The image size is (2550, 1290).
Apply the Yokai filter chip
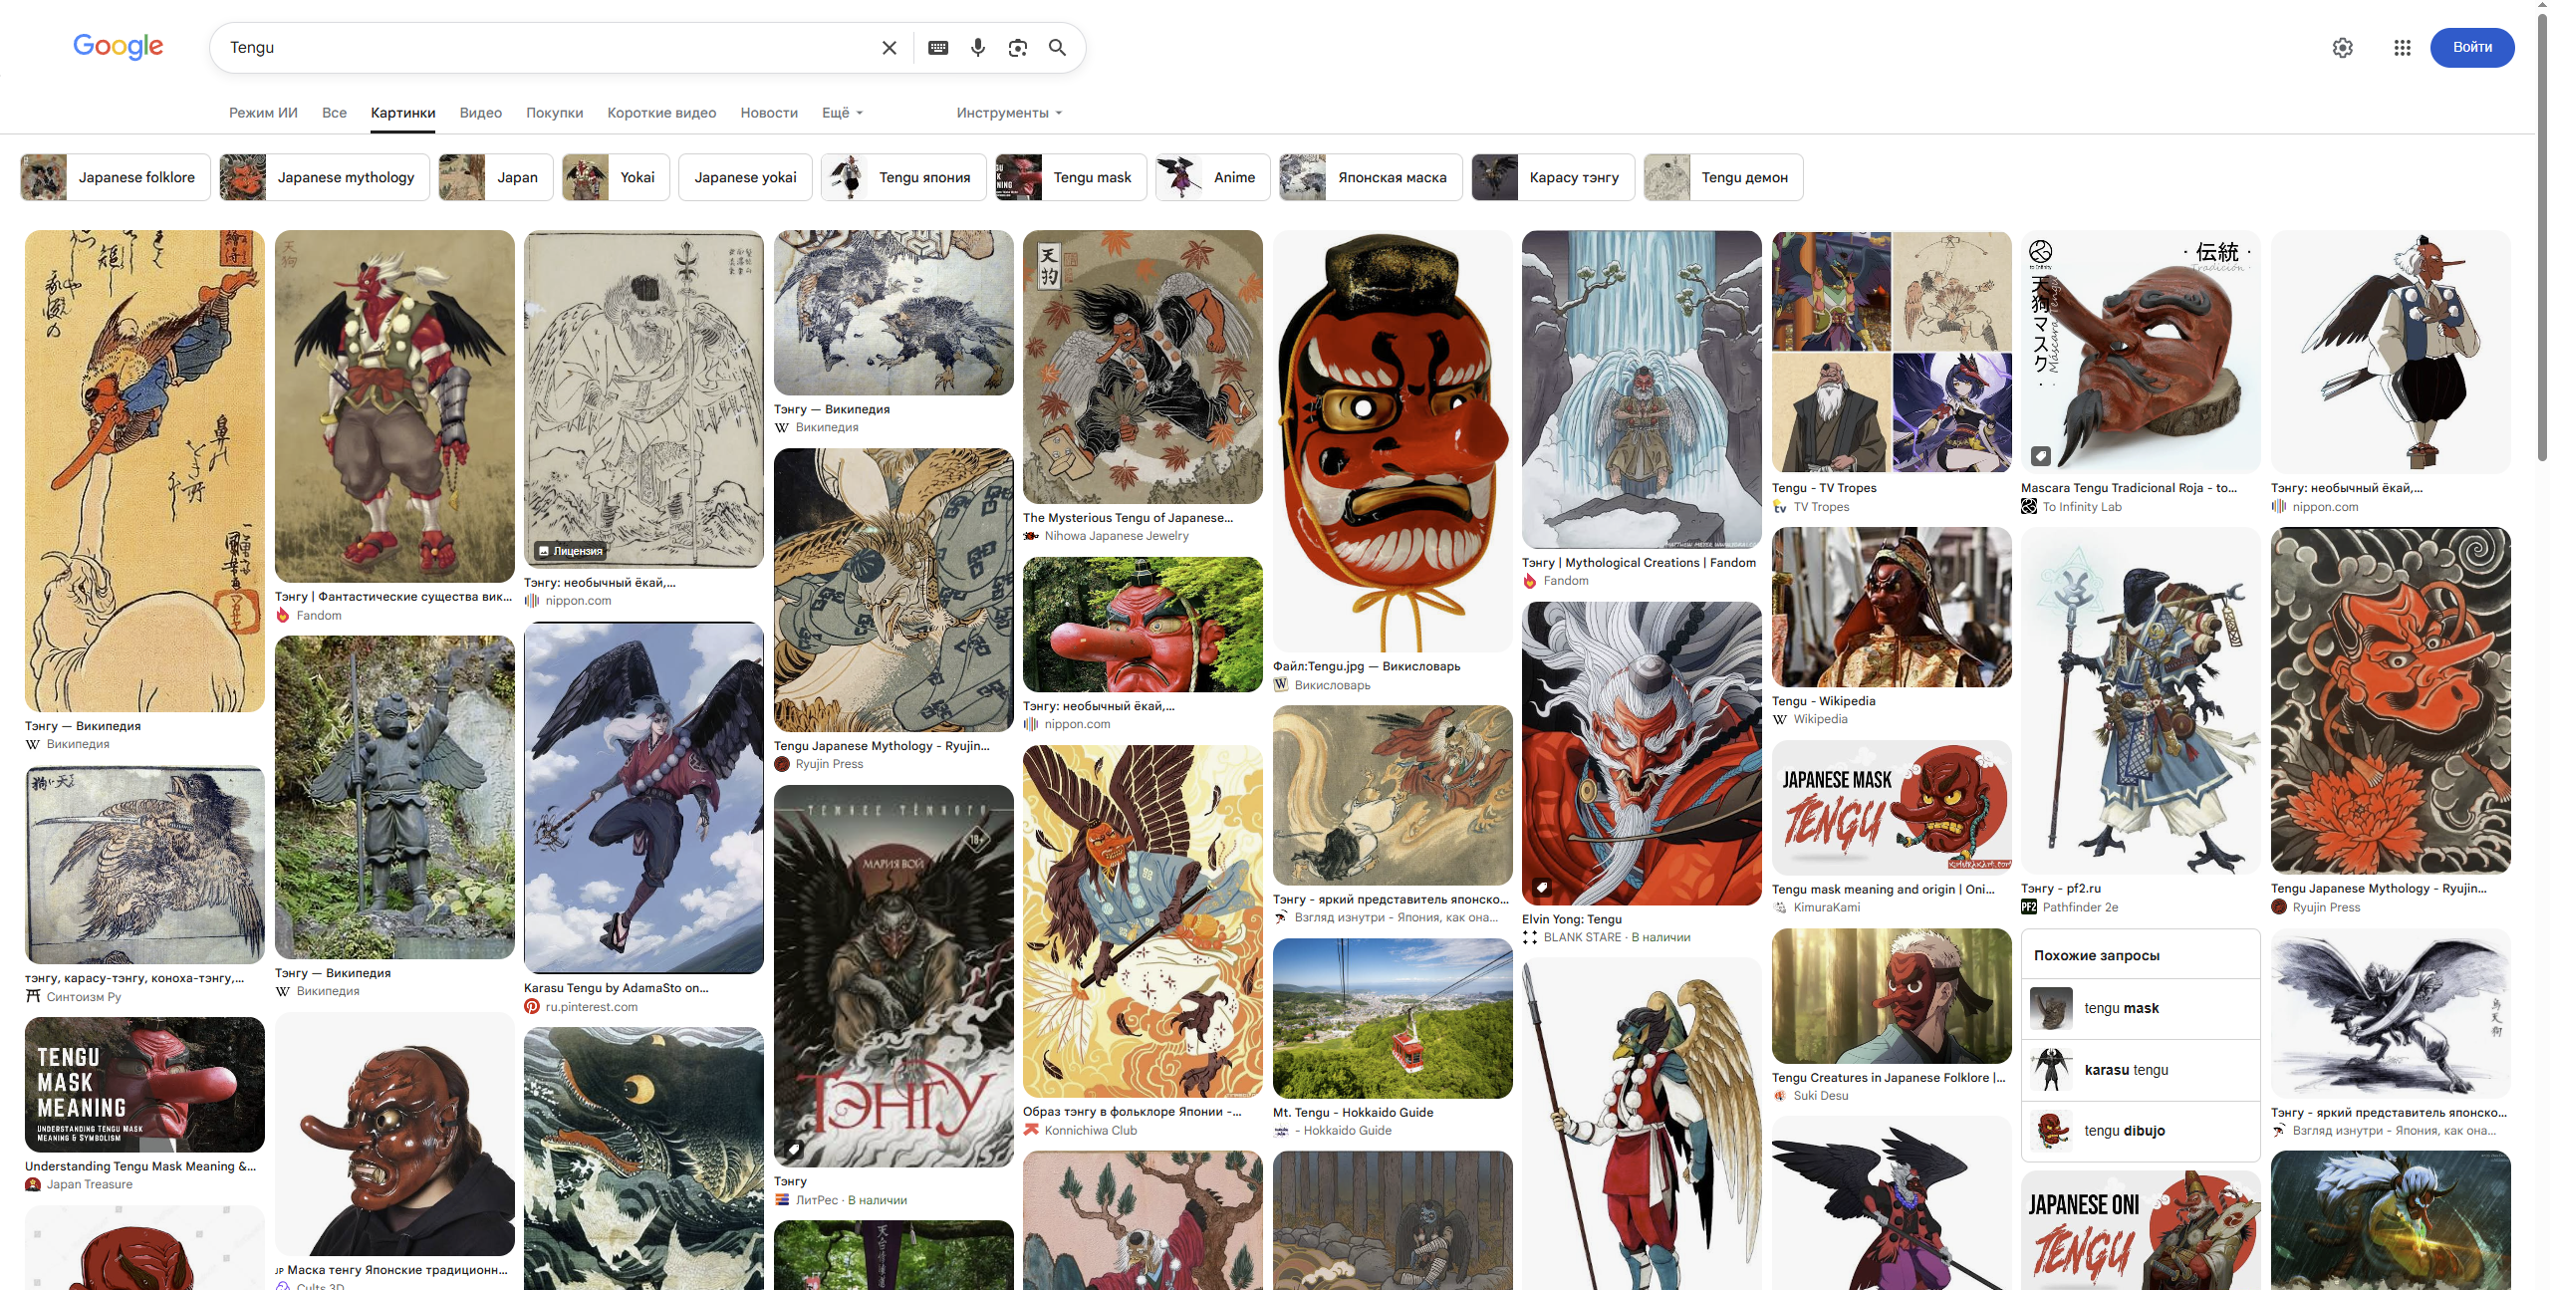[x=616, y=177]
